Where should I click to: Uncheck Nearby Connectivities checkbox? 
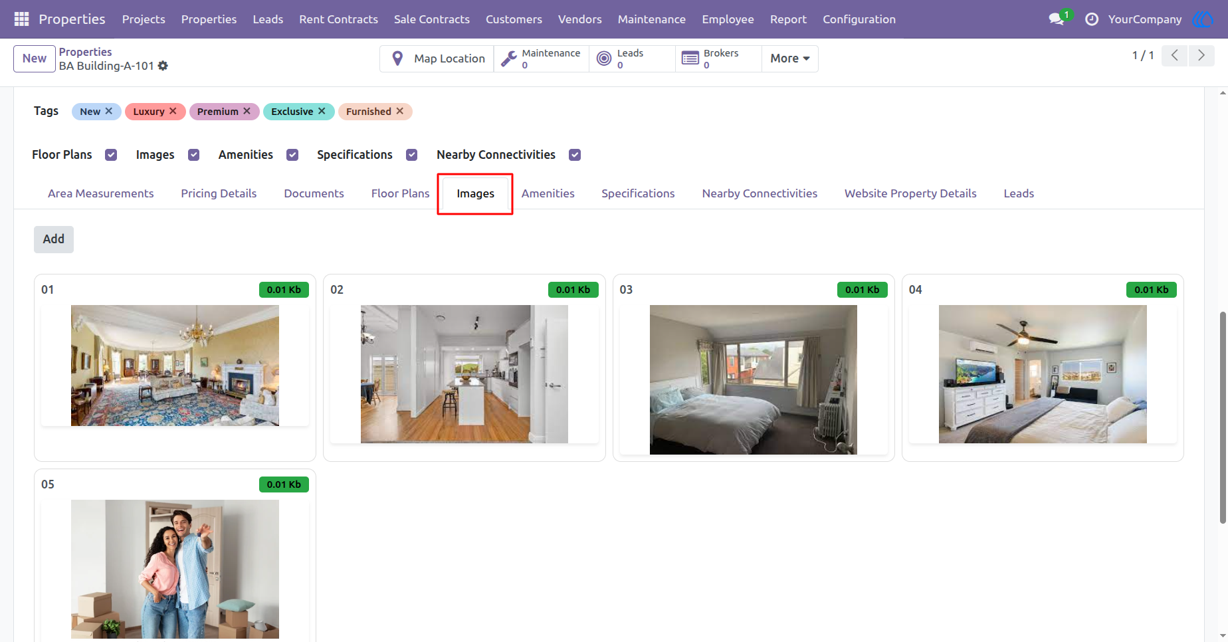[x=575, y=155]
